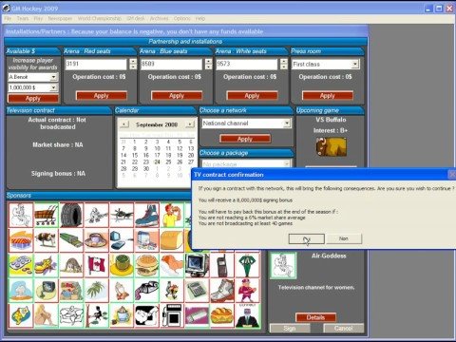Select the cow sponsor icon
456x342 pixels.
tap(47, 240)
